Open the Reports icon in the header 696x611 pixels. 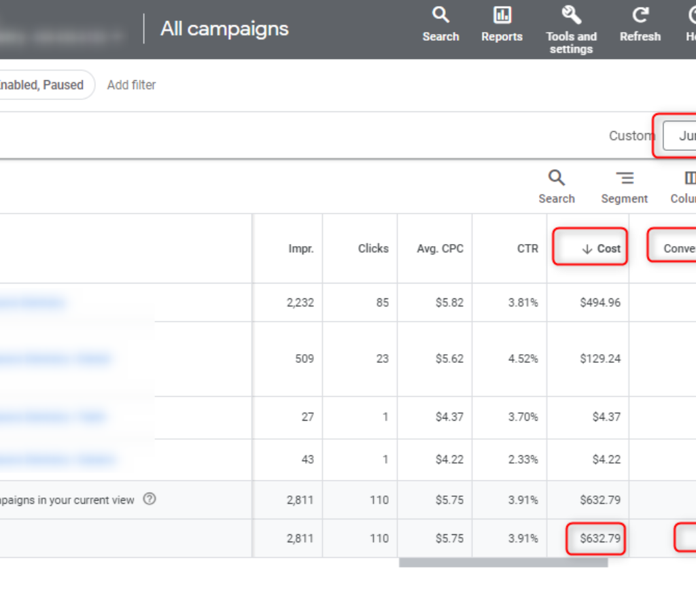tap(502, 15)
